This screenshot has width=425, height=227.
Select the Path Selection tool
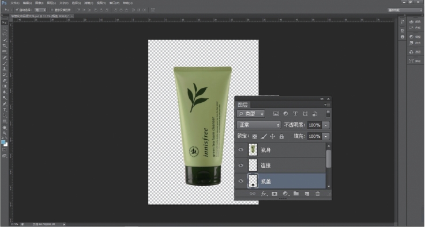pyautogui.click(x=5, y=116)
